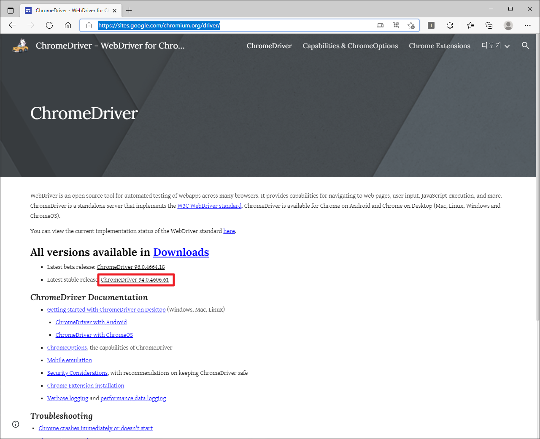Click the dark extension icon in toolbar
This screenshot has width=540, height=439.
(x=431, y=25)
